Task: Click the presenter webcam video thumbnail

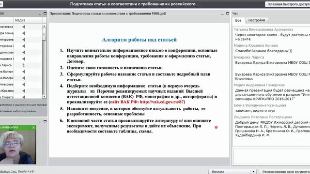Action: point(18,147)
